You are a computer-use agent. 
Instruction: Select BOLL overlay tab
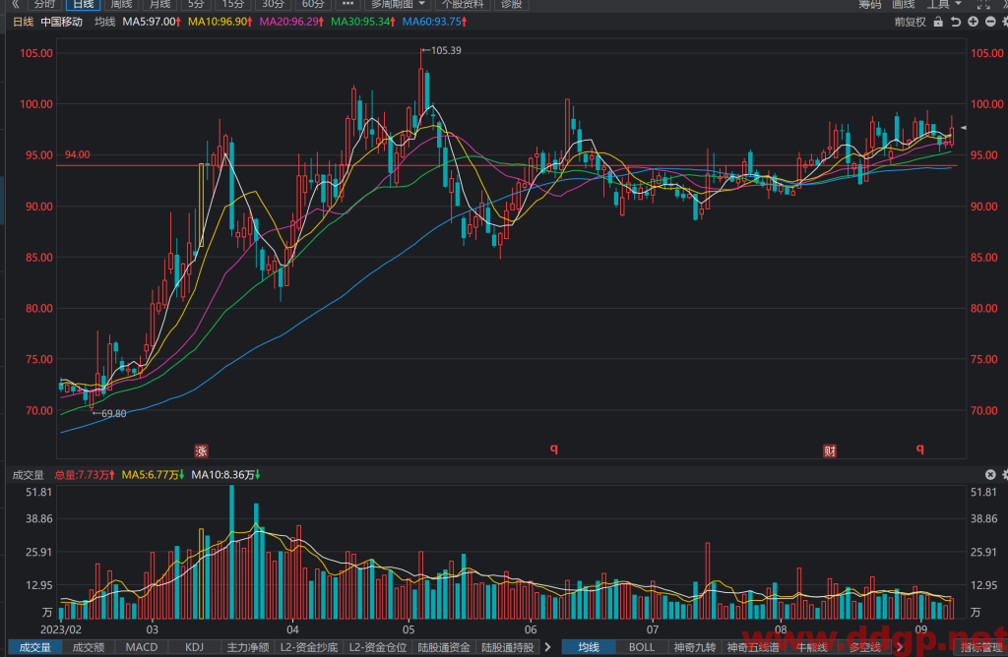642,647
